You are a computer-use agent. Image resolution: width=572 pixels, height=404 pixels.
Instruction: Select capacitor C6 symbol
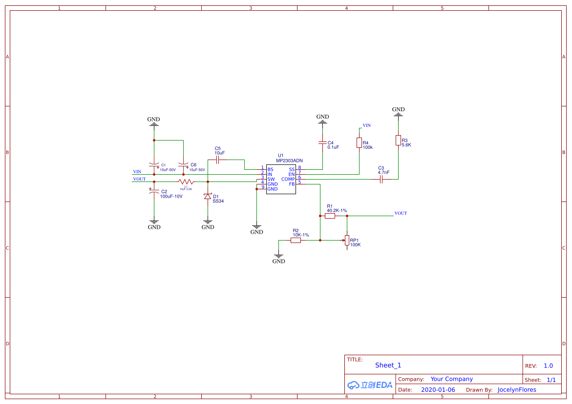(x=184, y=166)
